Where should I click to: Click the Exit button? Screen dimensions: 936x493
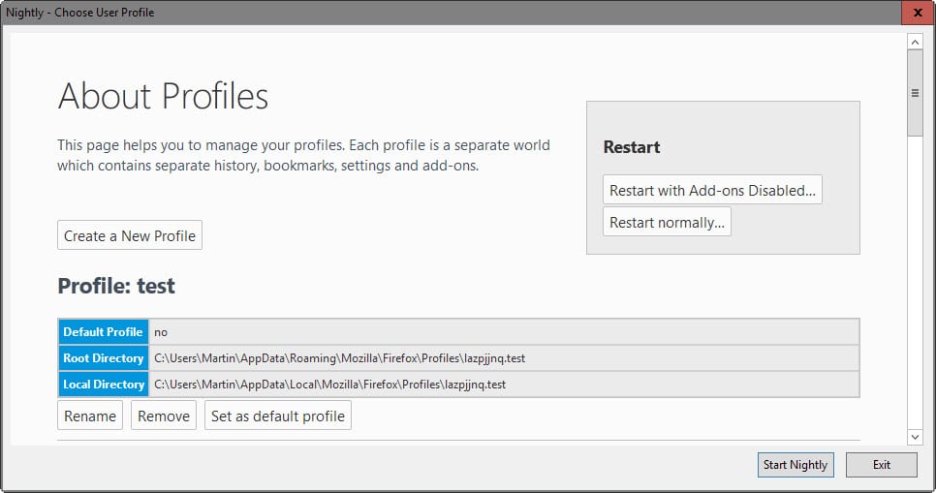click(882, 465)
